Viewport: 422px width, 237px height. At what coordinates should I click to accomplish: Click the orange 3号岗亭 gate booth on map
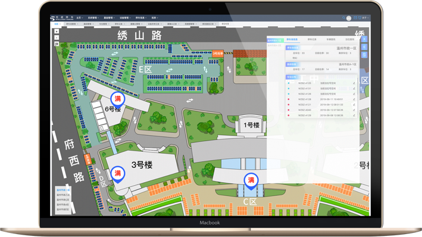[x=218, y=54]
